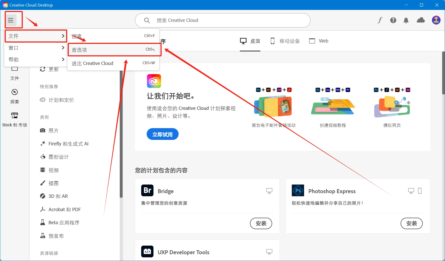
Task: Click UXP Developer Tools desktop platform icon
Action: click(269, 252)
